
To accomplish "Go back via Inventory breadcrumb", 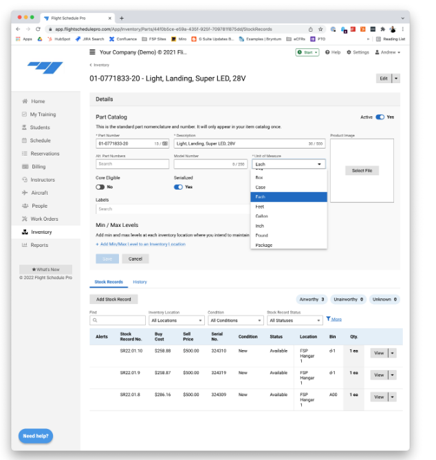I will [100, 65].
